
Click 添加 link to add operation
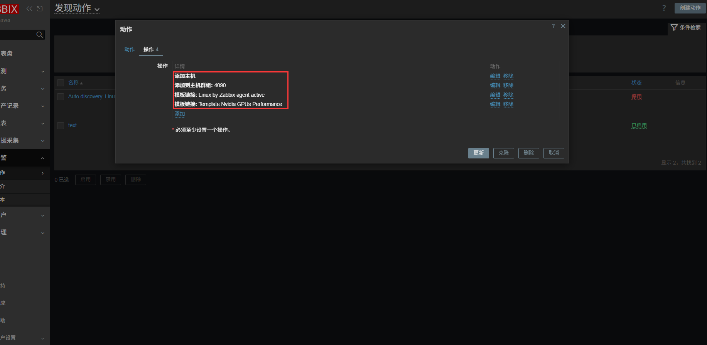click(x=180, y=114)
